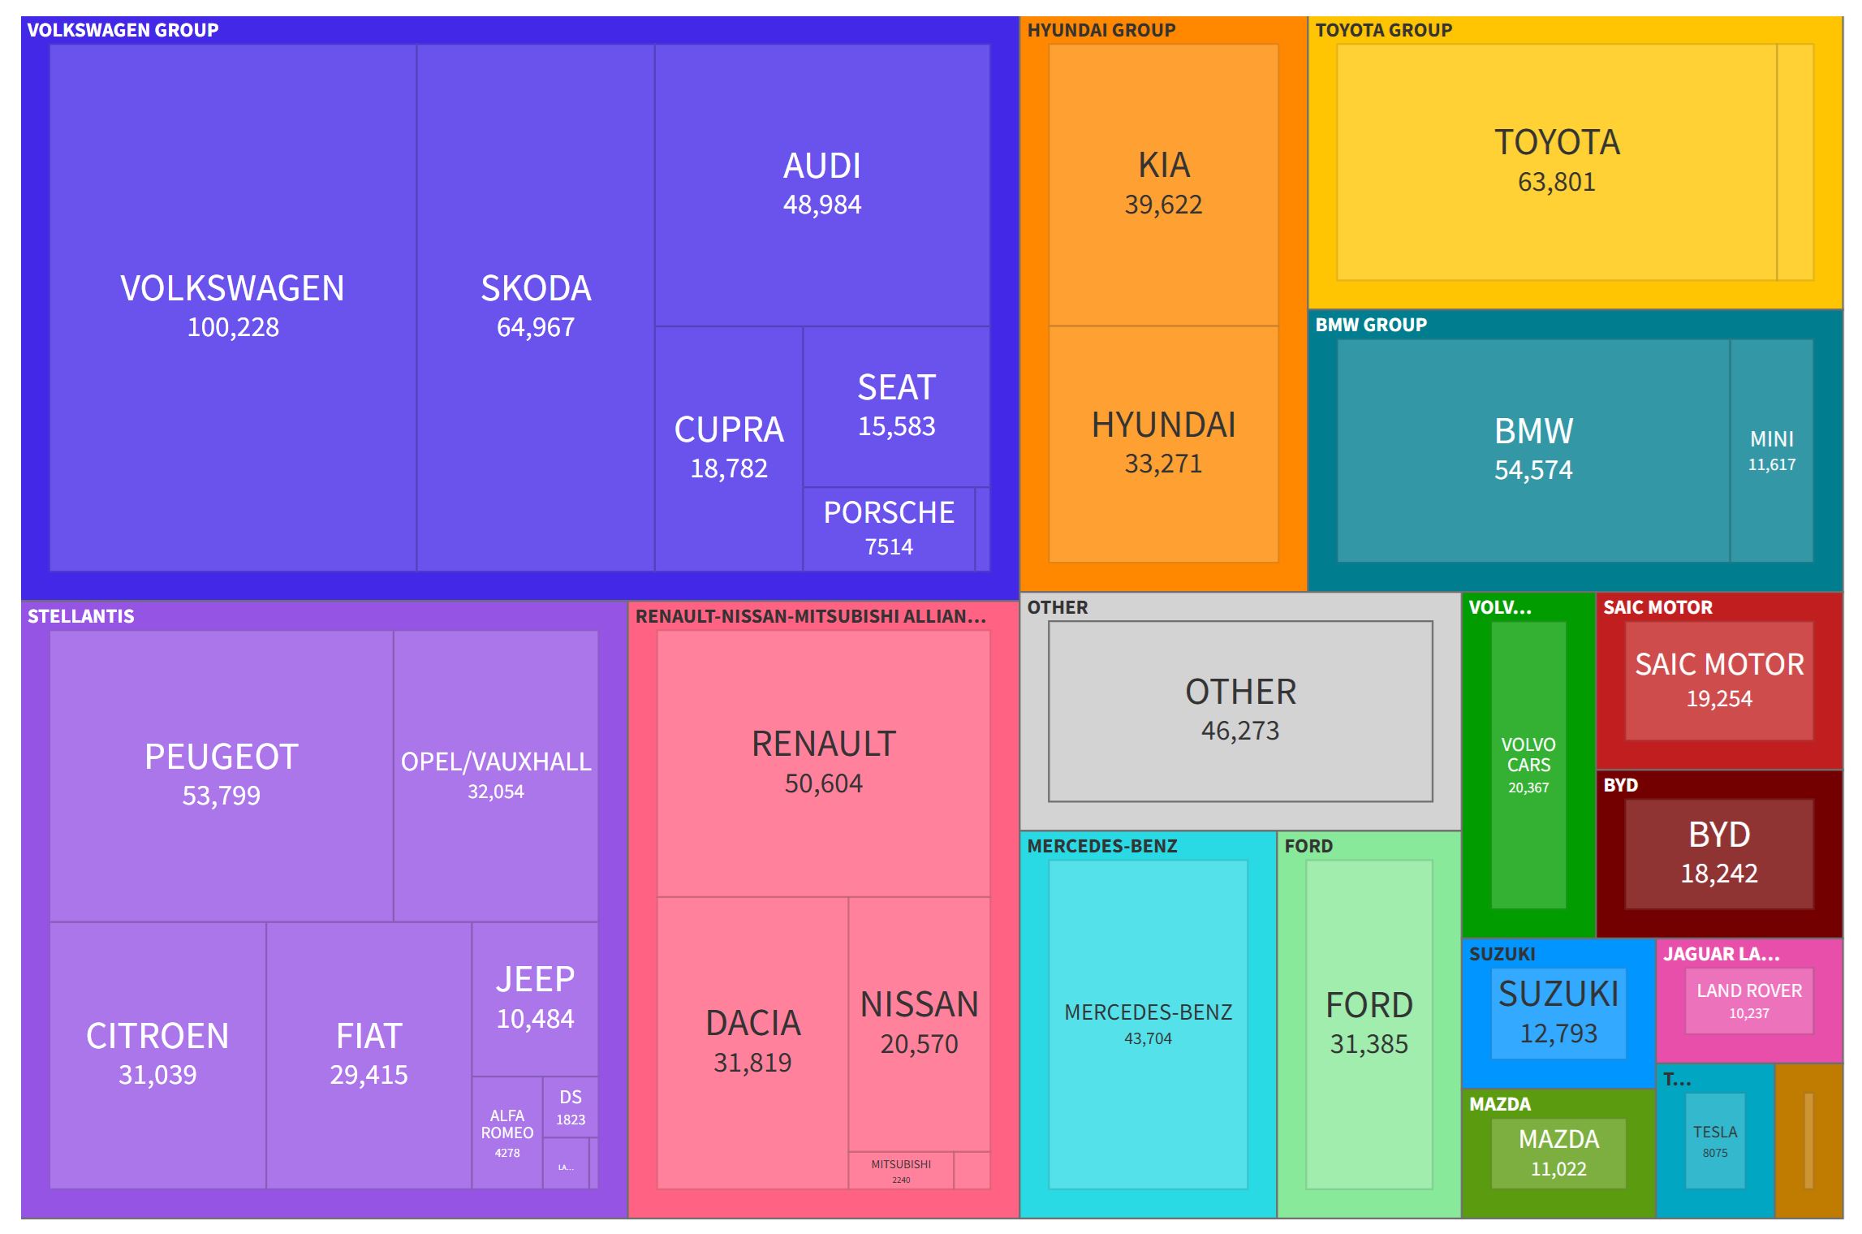The image size is (1862, 1234).
Task: Select the grey Other 46,273 tile
Action: pos(1239,710)
